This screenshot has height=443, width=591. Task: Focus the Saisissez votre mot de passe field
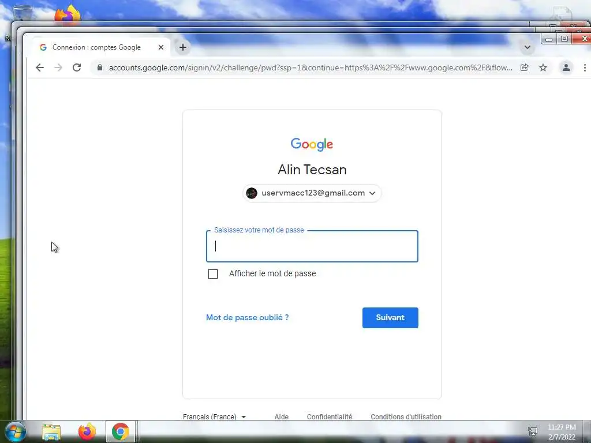click(312, 246)
